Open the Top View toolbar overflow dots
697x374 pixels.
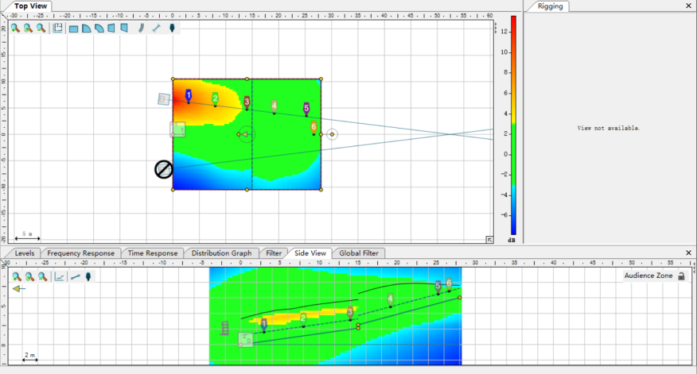[x=495, y=28]
